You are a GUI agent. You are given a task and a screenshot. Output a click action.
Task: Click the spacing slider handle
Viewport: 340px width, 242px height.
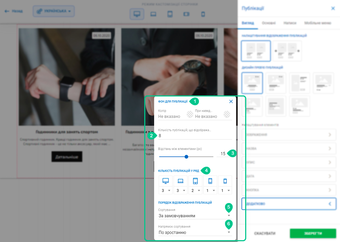click(x=186, y=157)
